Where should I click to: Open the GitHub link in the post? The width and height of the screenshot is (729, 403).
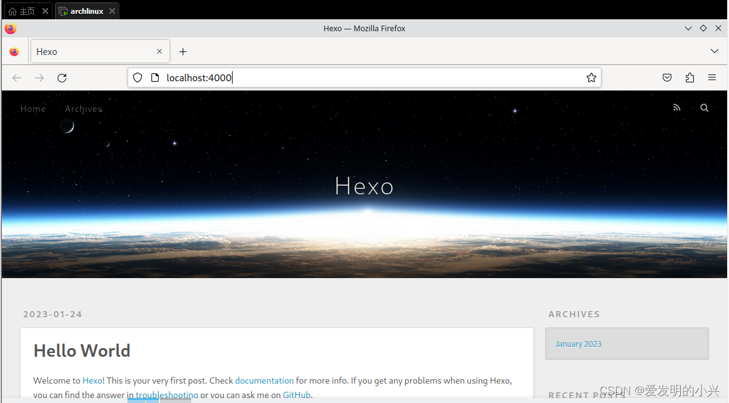click(296, 395)
